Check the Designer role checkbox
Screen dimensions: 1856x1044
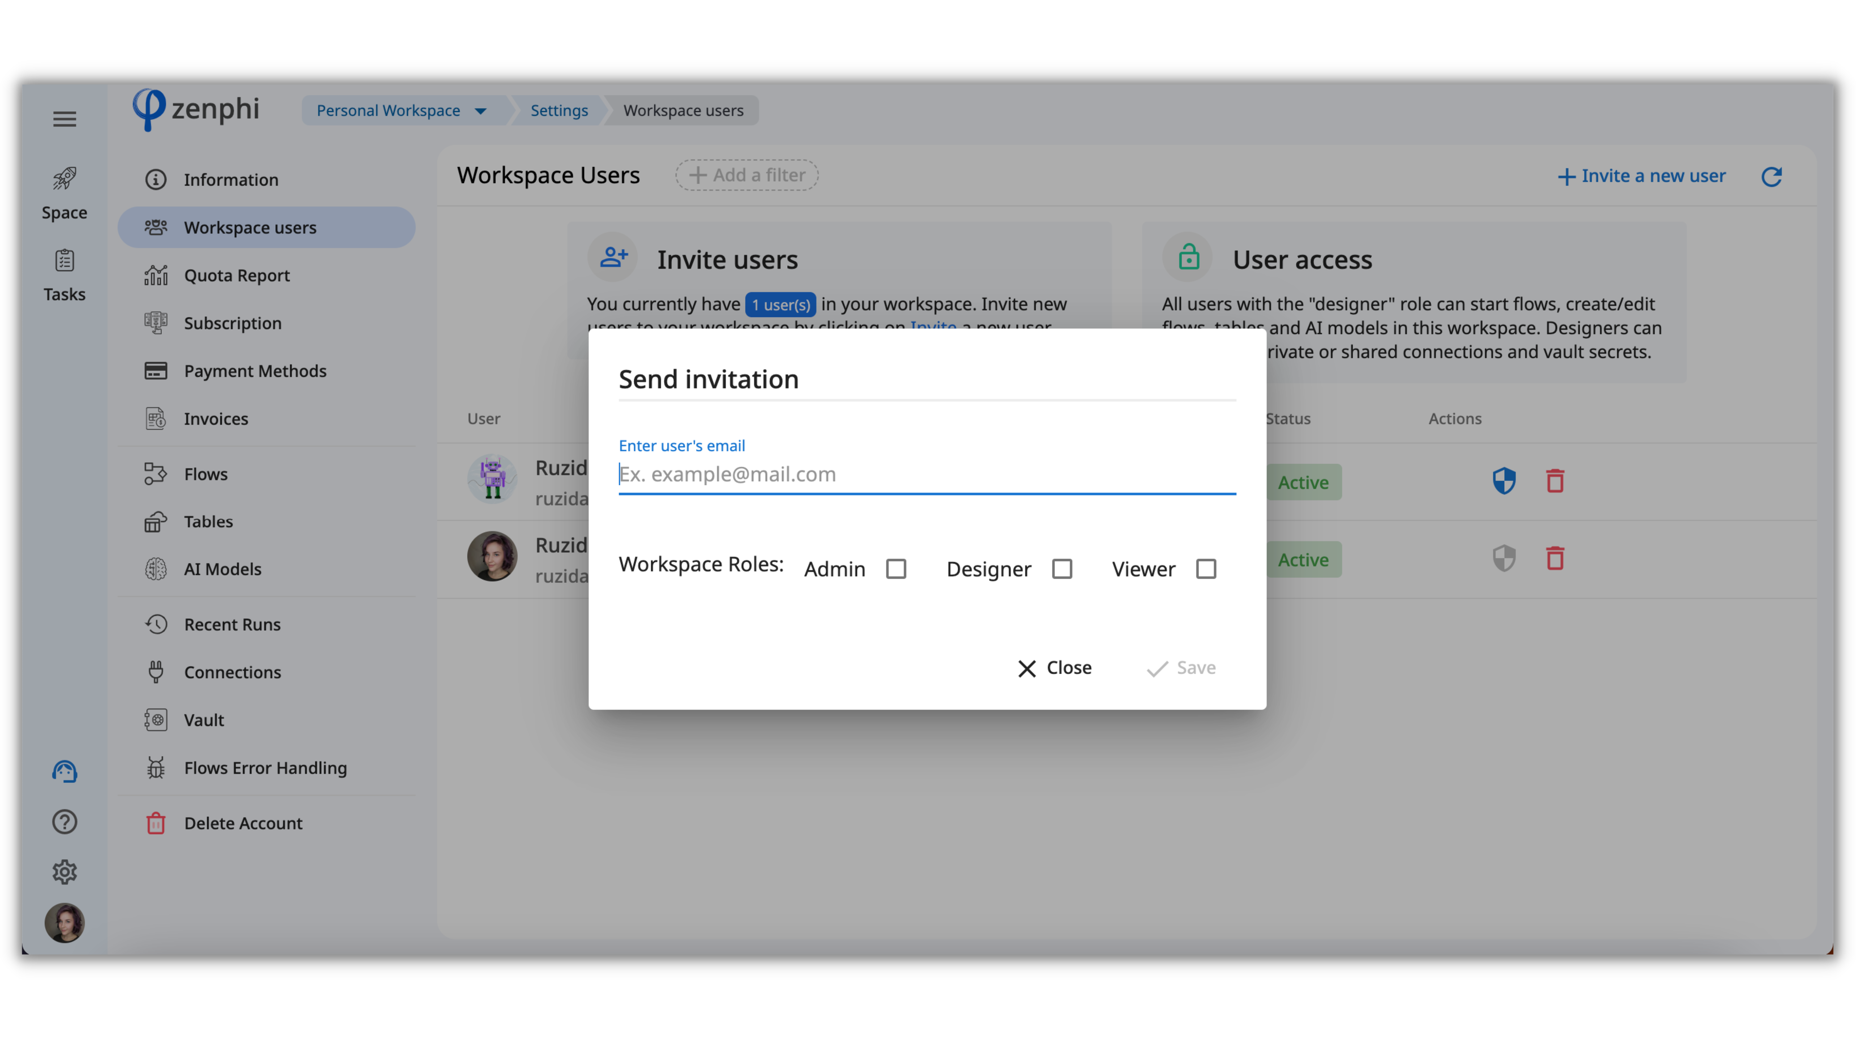(x=1061, y=569)
